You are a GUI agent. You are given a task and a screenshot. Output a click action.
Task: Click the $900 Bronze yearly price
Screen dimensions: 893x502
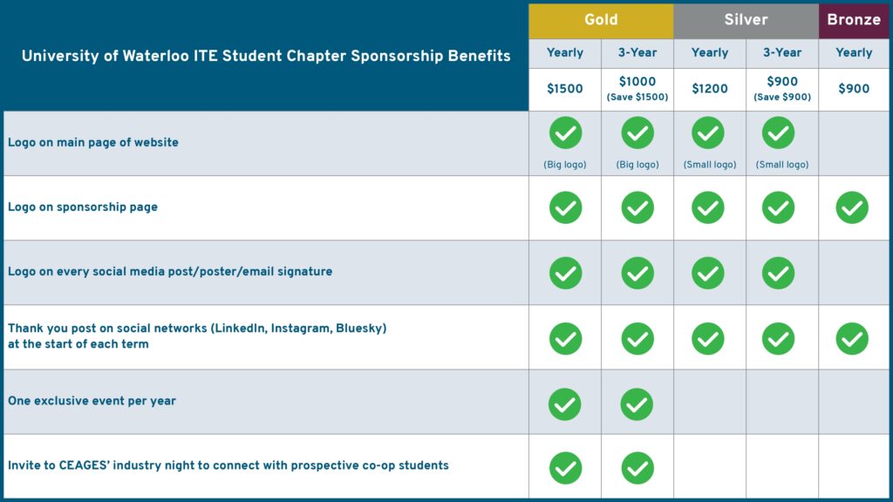coord(854,89)
